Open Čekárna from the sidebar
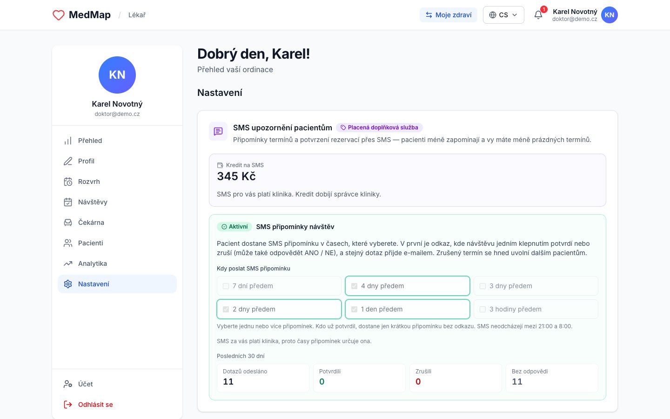Image resolution: width=670 pixels, height=419 pixels. 117,223
